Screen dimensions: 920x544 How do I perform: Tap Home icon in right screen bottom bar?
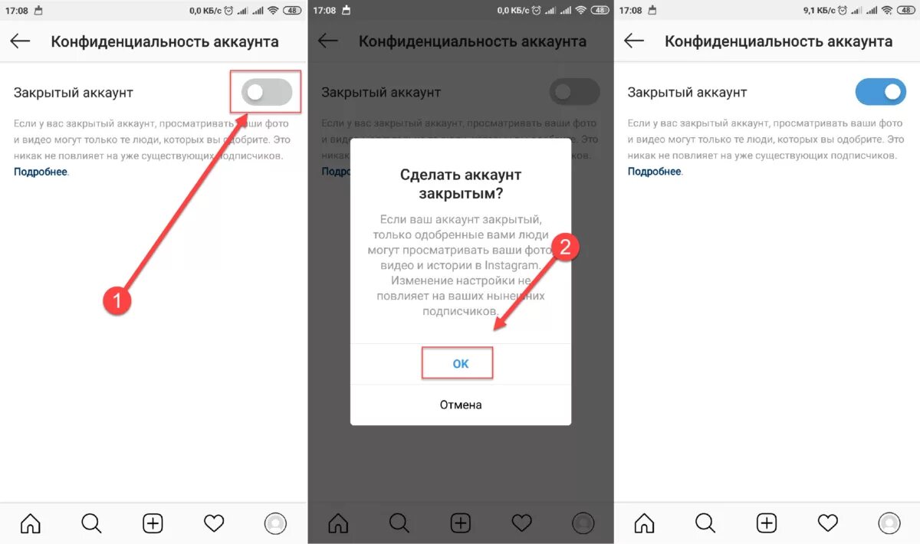(x=644, y=523)
